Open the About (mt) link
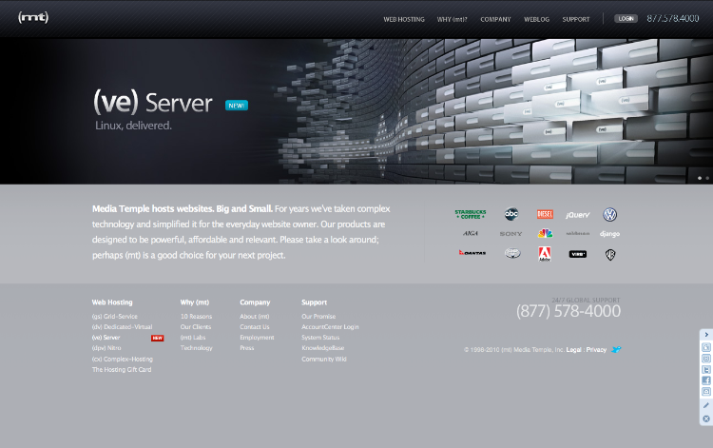This screenshot has width=713, height=448. [255, 316]
